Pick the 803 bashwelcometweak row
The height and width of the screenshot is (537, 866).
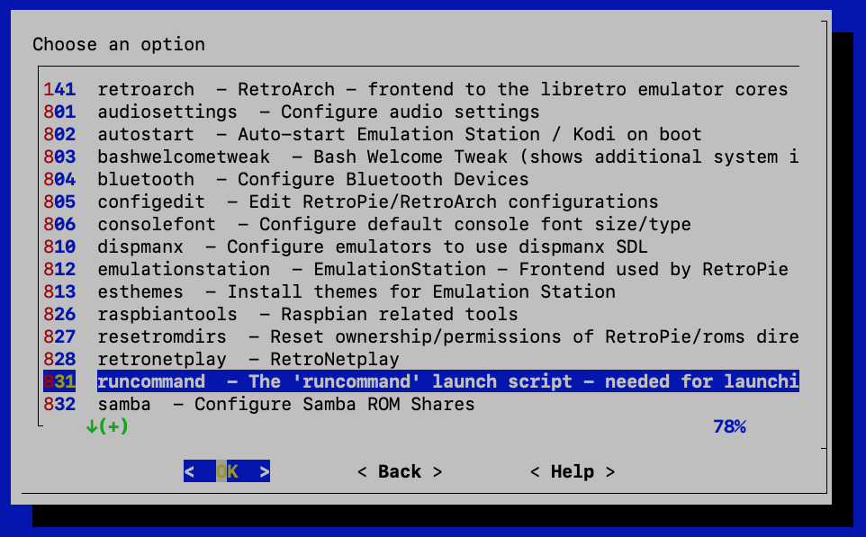pos(421,157)
